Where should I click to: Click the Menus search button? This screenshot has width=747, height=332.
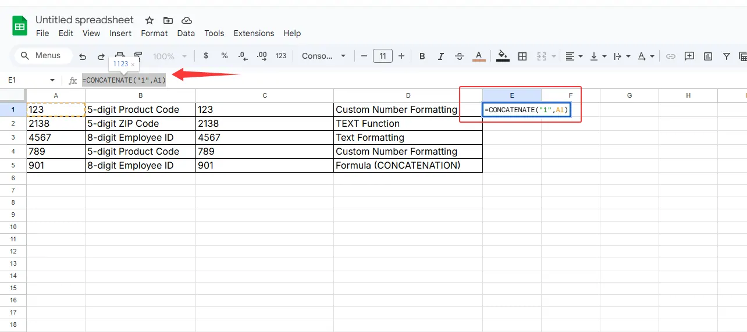[x=41, y=56]
